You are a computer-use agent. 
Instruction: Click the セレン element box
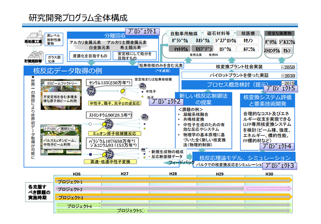pos(287,50)
